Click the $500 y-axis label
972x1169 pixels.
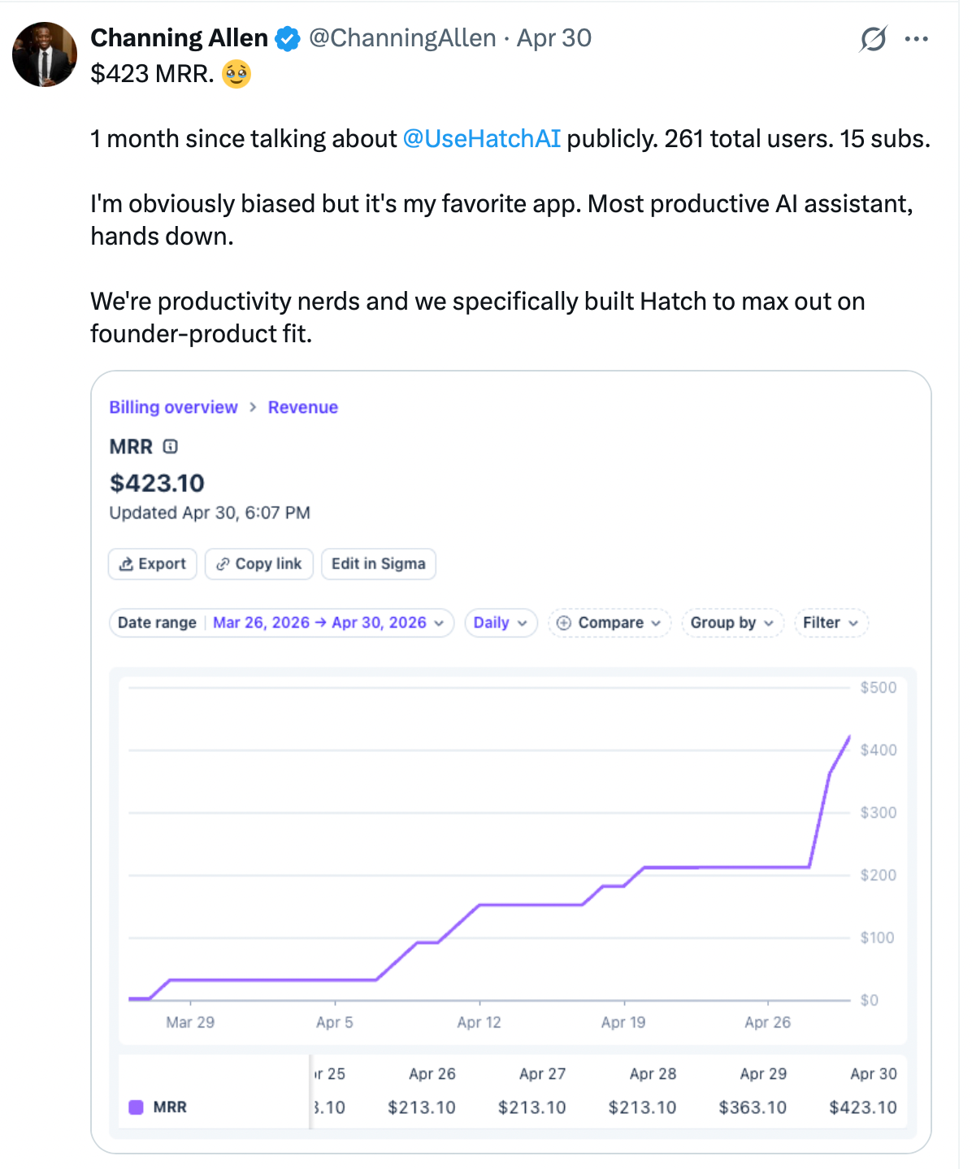[x=879, y=688]
